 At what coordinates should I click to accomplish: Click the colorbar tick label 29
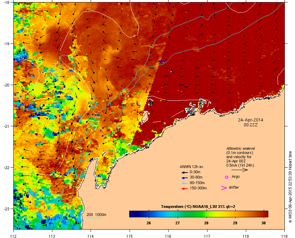[x=235, y=223]
